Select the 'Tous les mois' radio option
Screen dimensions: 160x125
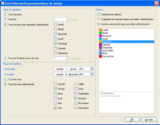5,79
